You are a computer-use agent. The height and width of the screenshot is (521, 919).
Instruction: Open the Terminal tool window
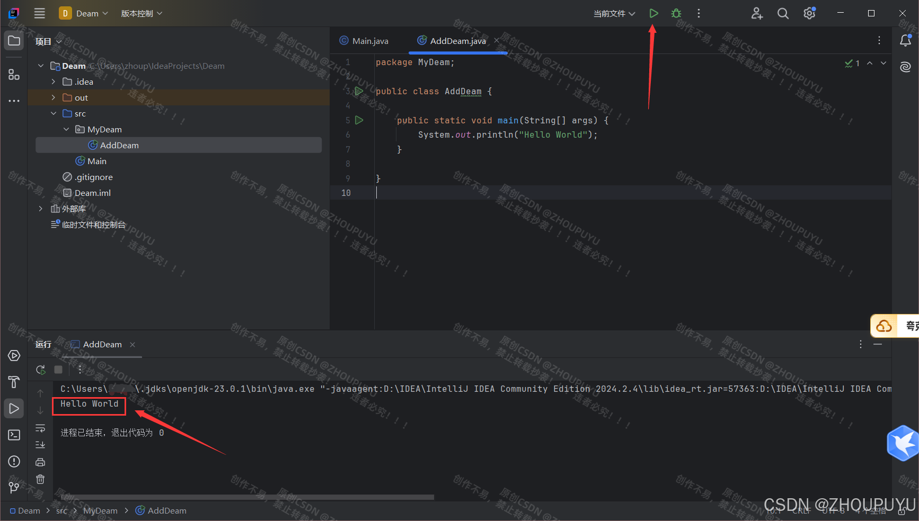coord(14,435)
